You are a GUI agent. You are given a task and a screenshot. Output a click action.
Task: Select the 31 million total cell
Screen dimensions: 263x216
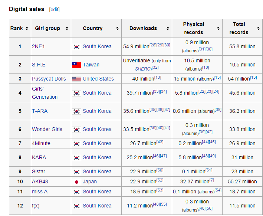point(242,157)
